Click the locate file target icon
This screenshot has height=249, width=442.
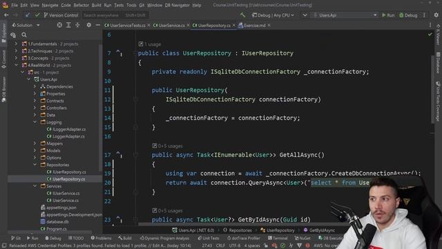[x=59, y=25]
